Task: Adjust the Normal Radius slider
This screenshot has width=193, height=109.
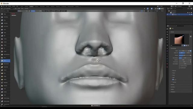Action: point(185,58)
